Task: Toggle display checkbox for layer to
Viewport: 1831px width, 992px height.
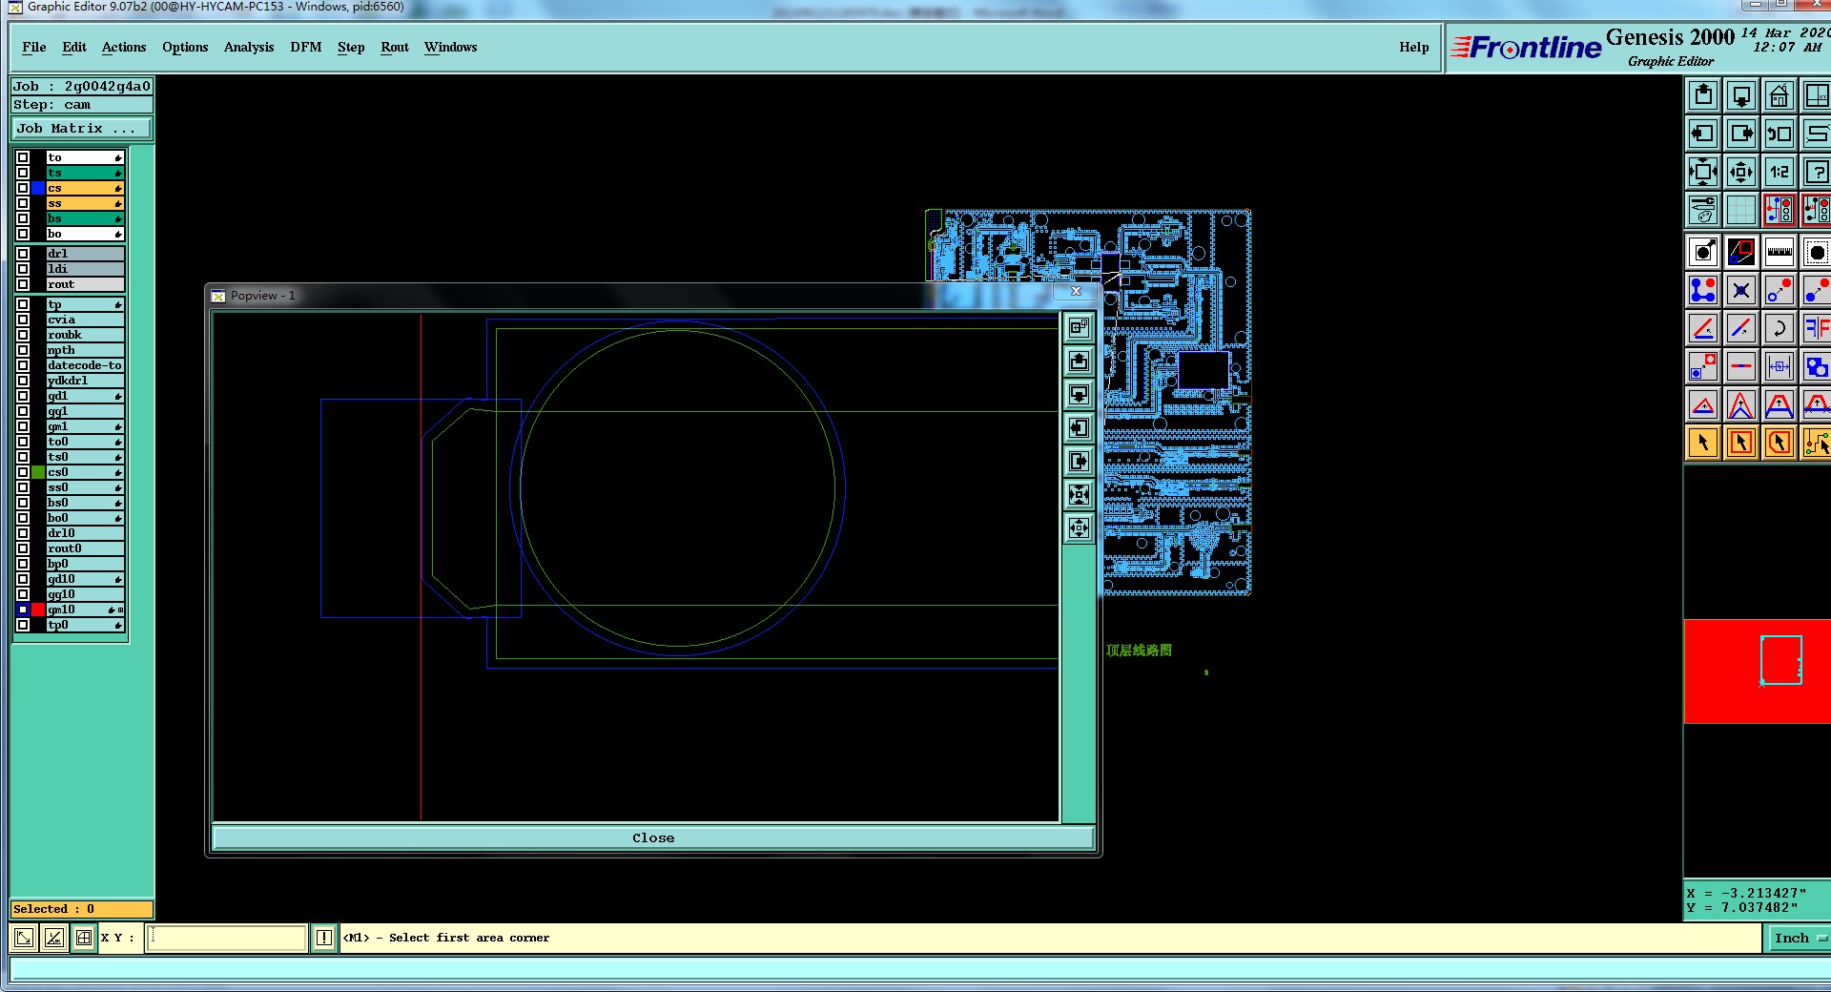Action: (23, 157)
